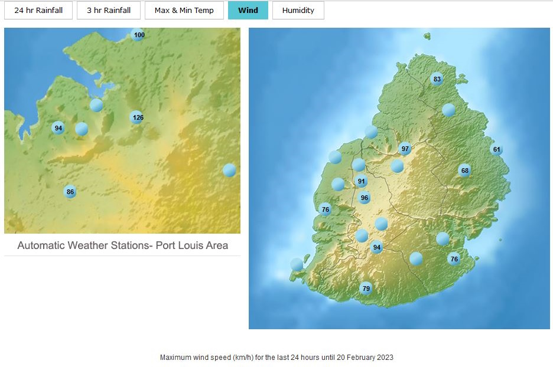Screen dimensions: 553x367
Task: Click the 61 marker on the east coast
Action: click(x=496, y=150)
